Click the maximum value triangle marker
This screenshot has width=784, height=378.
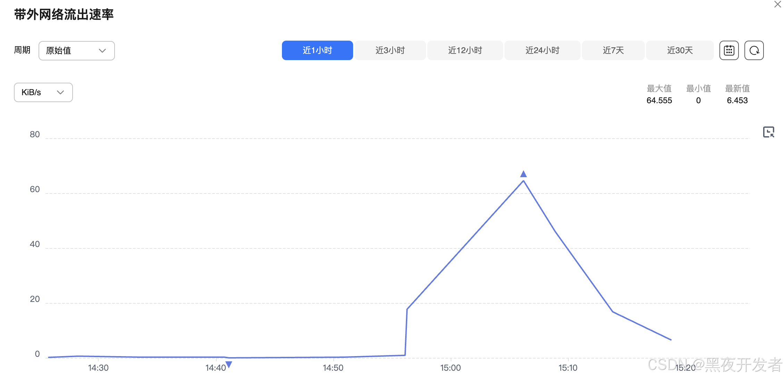click(523, 174)
